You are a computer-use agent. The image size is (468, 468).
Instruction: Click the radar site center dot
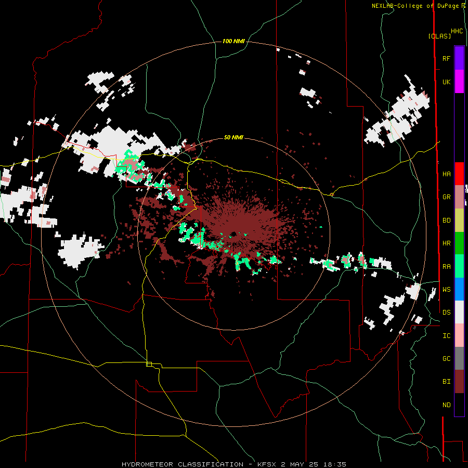(233, 233)
